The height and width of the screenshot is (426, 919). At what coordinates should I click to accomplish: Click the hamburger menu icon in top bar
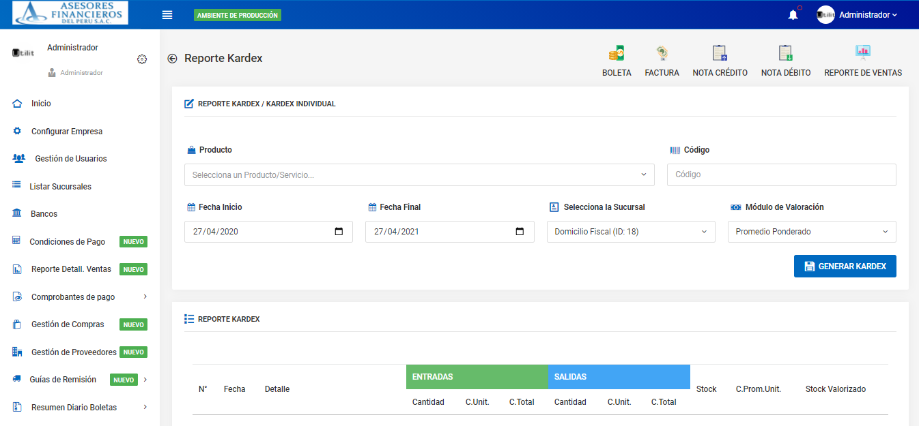tap(167, 15)
